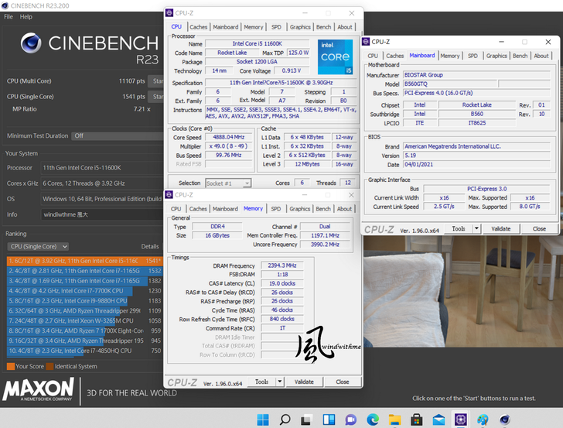
Task: Open Microsoft Edge from the taskbar
Action: pos(373,419)
